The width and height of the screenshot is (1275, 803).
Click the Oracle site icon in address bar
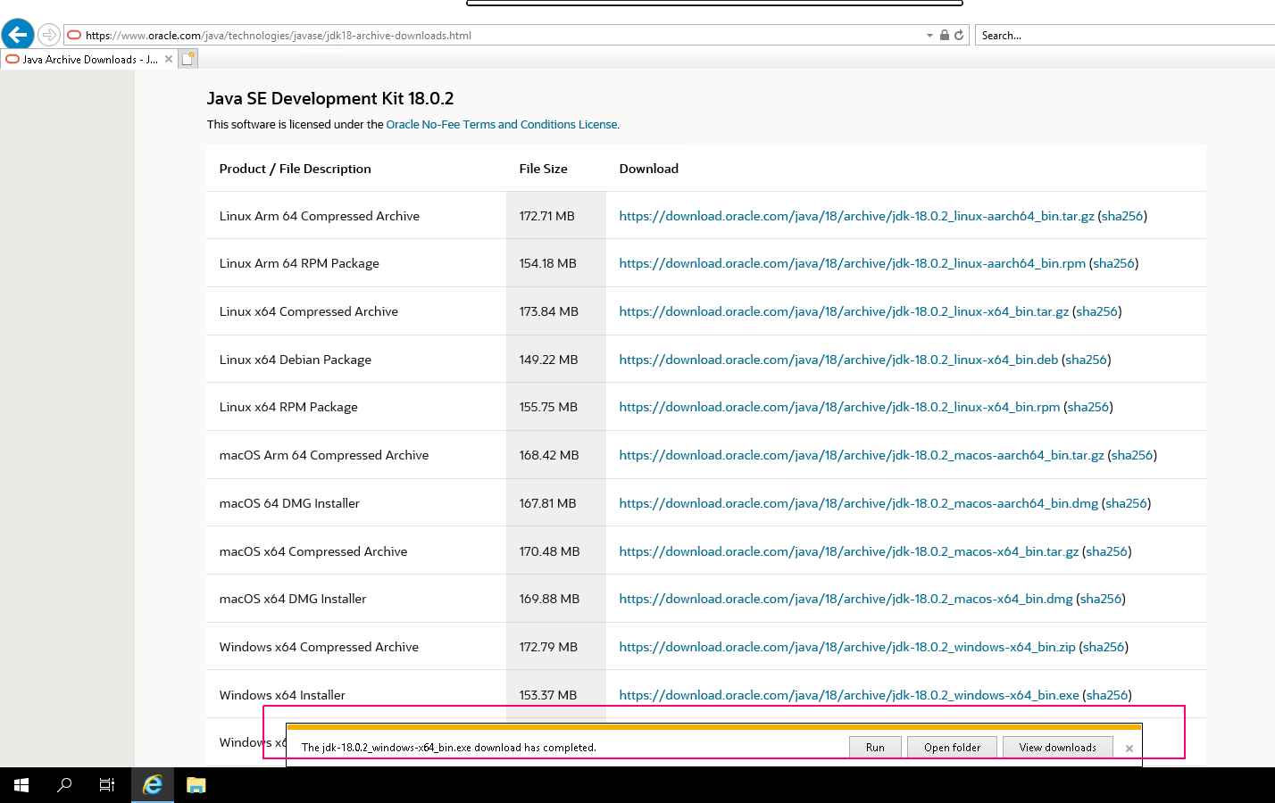click(75, 36)
